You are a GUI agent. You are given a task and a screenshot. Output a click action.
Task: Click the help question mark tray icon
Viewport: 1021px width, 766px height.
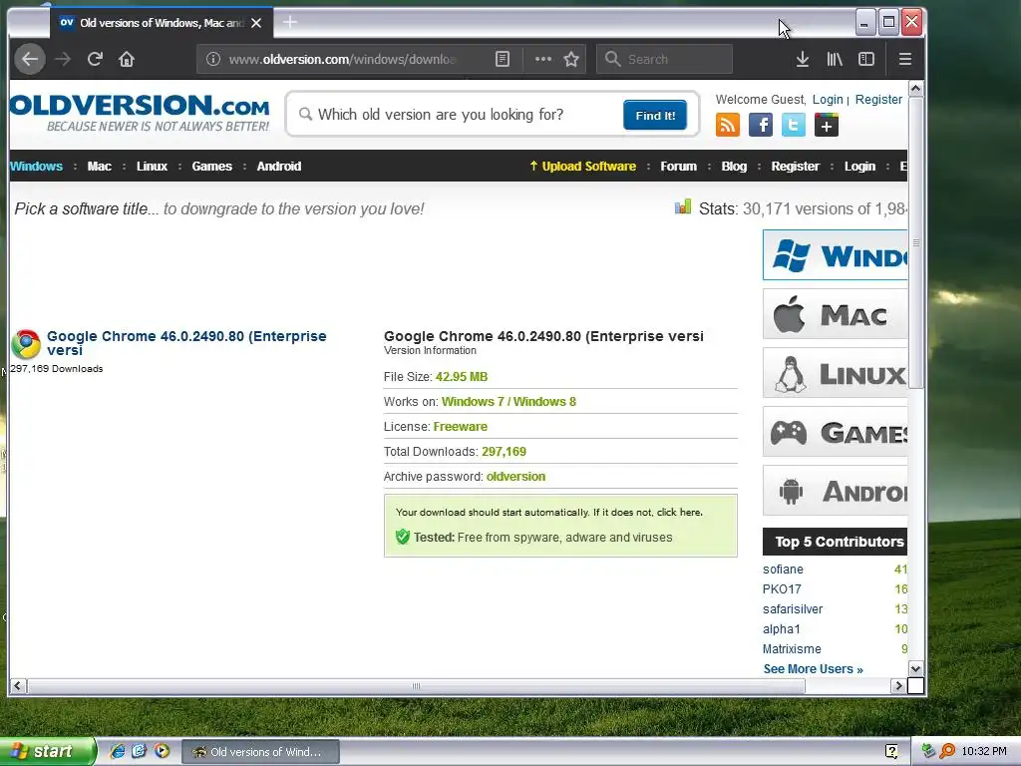point(891,752)
